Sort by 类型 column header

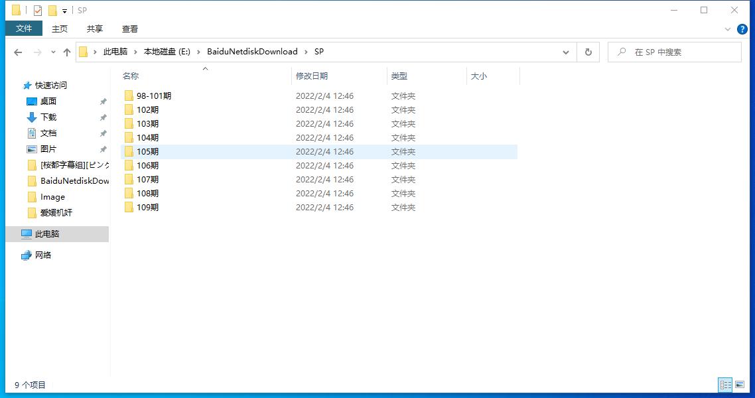[x=399, y=76]
